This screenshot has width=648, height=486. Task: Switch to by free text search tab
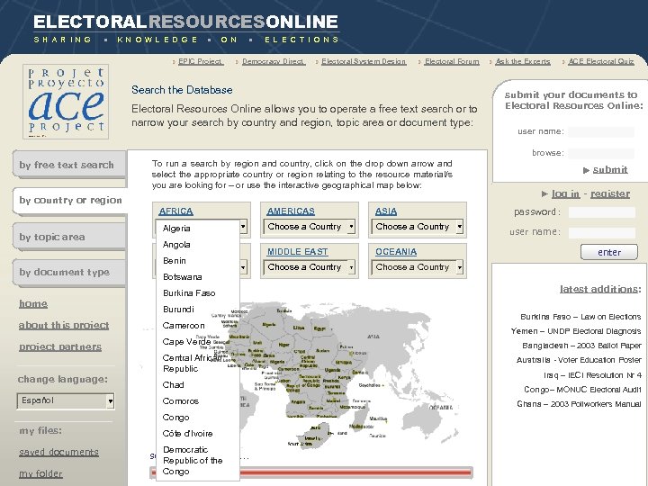[x=69, y=165]
